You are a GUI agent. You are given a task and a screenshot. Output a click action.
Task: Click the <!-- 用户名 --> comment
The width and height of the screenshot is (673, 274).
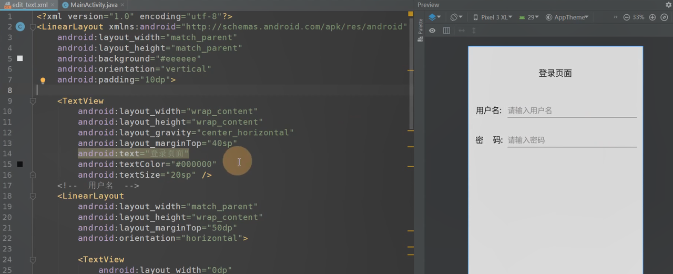98,185
